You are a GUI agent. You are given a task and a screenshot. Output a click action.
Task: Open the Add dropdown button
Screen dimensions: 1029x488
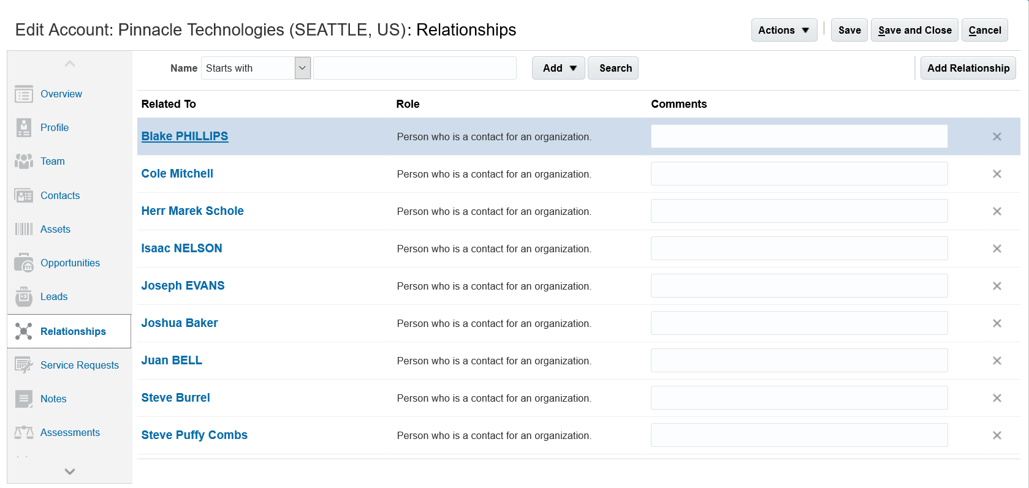[559, 68]
